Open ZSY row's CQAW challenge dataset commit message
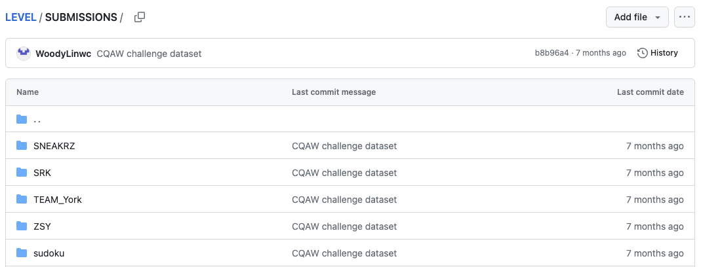The width and height of the screenshot is (701, 267). point(344,226)
